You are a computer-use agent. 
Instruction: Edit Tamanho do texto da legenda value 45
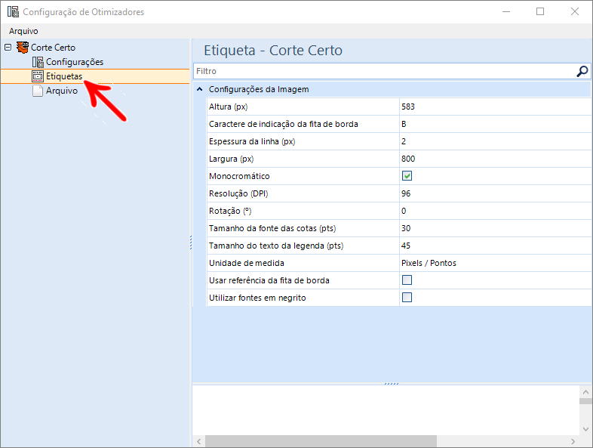(496, 246)
